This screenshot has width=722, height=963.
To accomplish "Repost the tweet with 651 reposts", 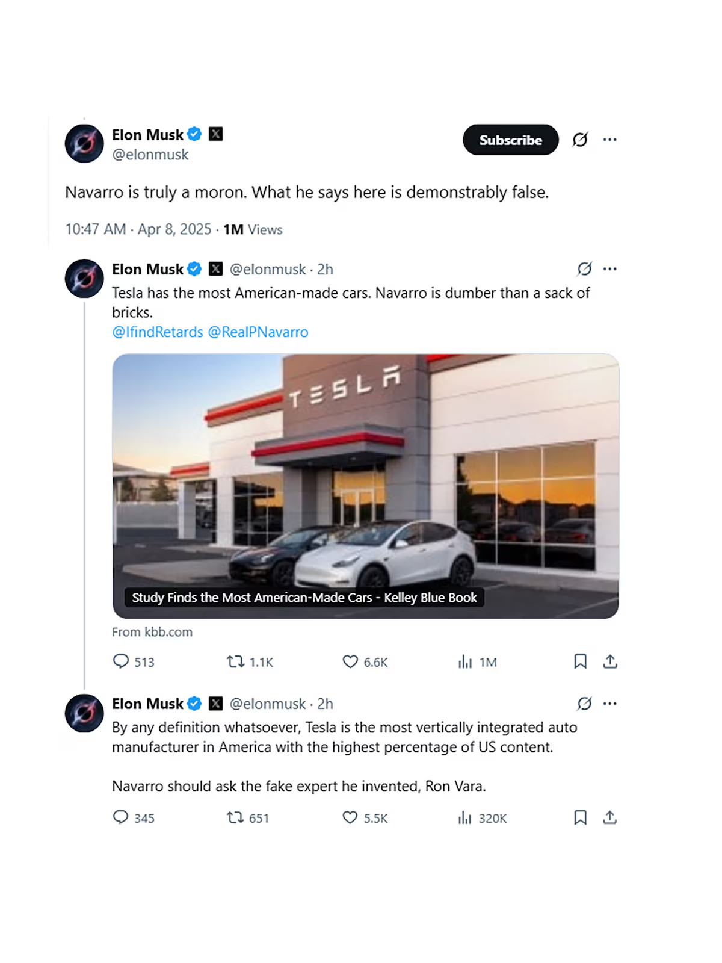I will 235,817.
